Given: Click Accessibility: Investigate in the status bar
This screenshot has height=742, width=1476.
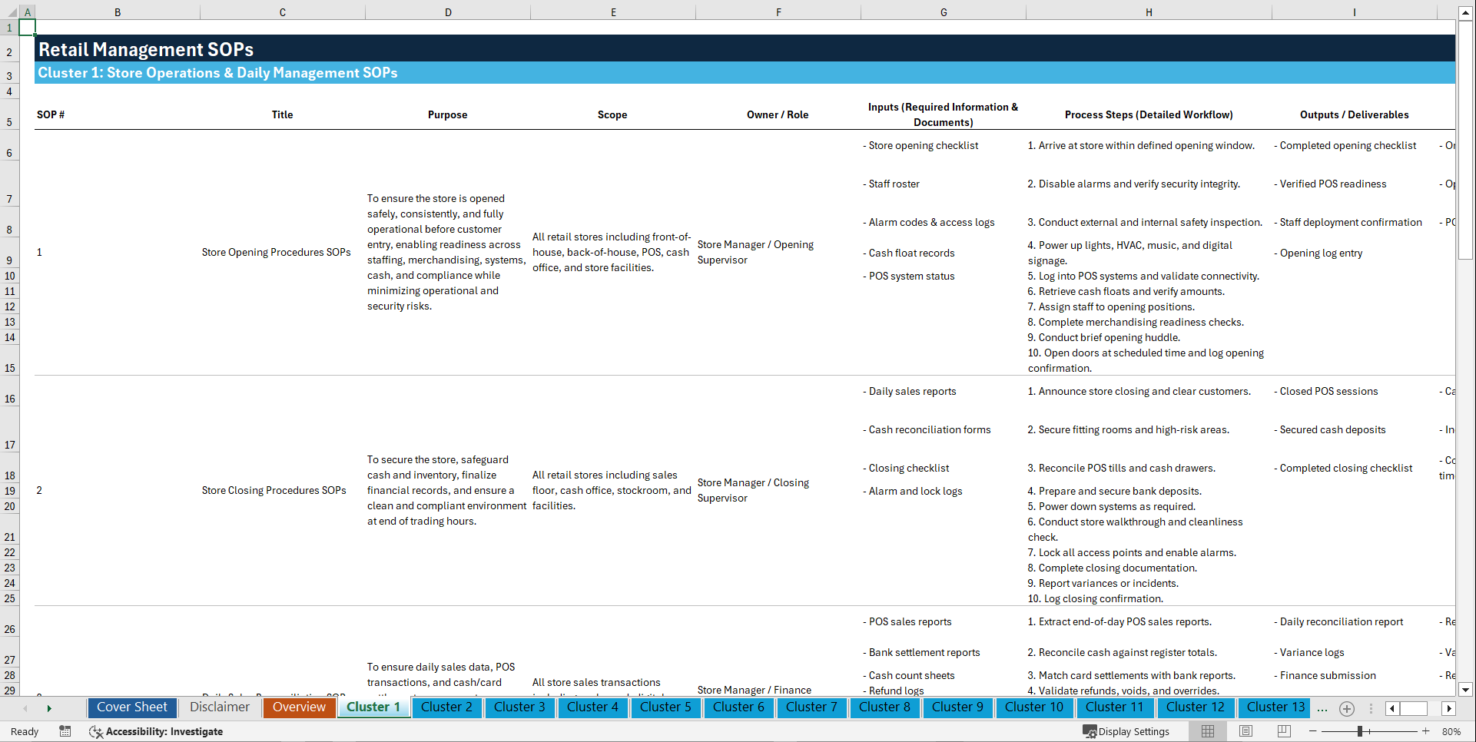Looking at the screenshot, I should 164,731.
